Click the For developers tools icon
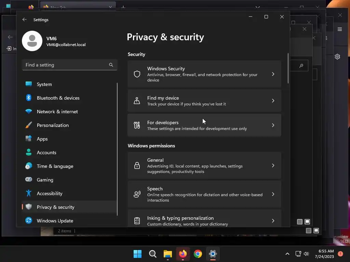The height and width of the screenshot is (262, 350). coord(137,125)
